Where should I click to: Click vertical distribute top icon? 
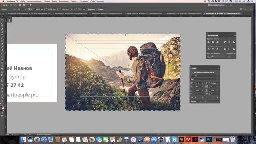point(208,49)
